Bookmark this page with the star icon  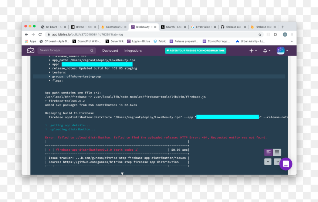pos(260,34)
